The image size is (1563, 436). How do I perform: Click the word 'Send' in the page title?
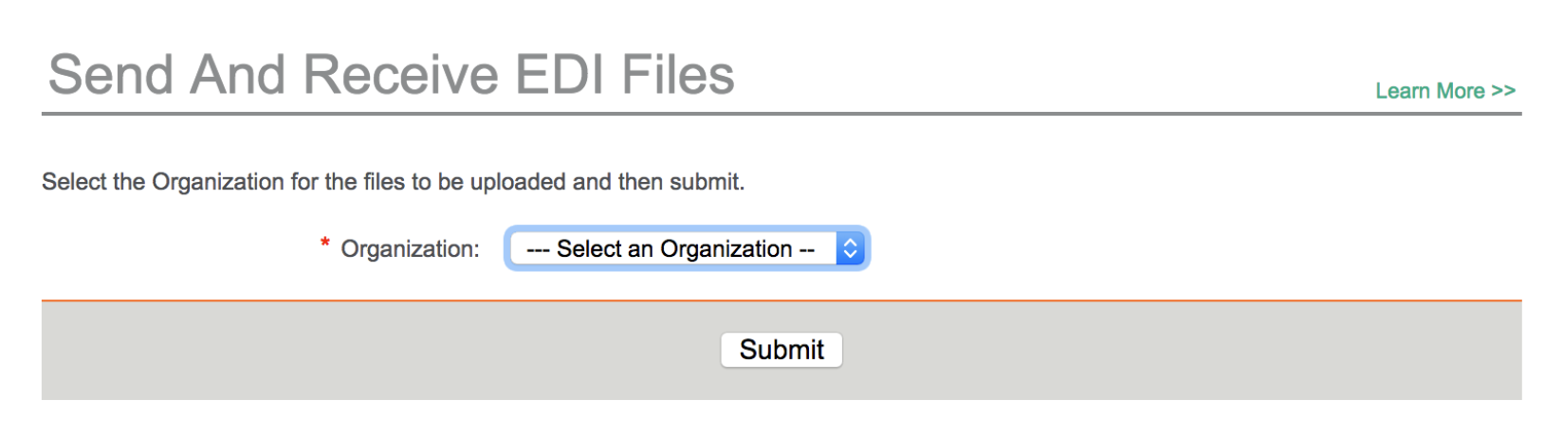110,75
